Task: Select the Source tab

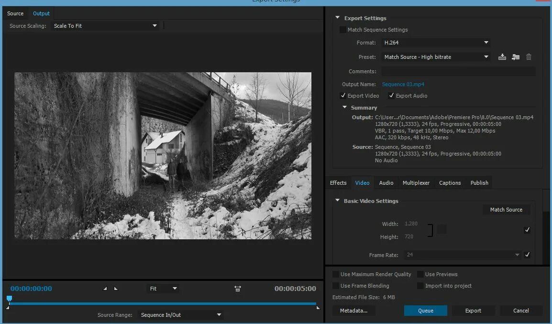Action: [x=15, y=13]
